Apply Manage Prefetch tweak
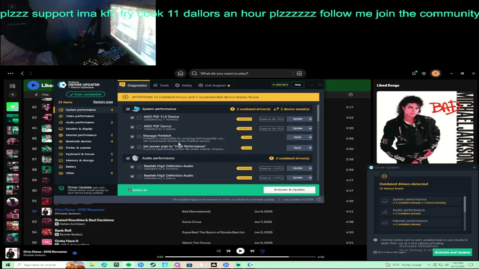Image resolution: width=479 pixels, height=269 pixels. [x=298, y=137]
